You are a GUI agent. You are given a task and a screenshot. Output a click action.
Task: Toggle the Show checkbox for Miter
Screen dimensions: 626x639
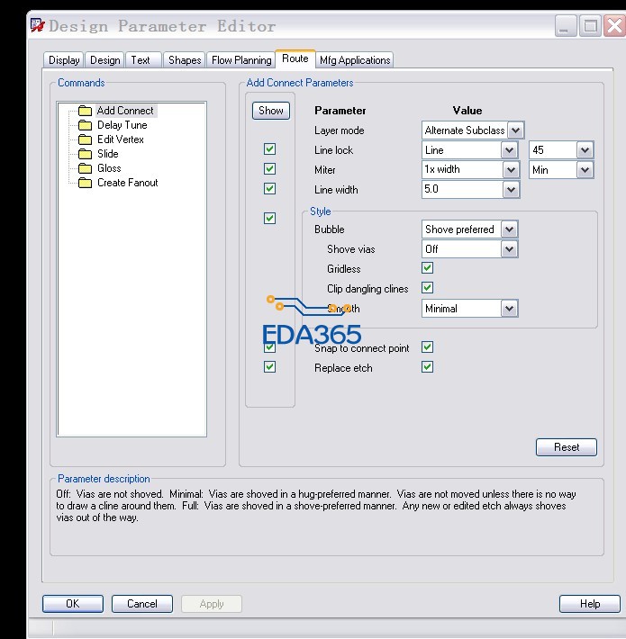click(x=269, y=168)
